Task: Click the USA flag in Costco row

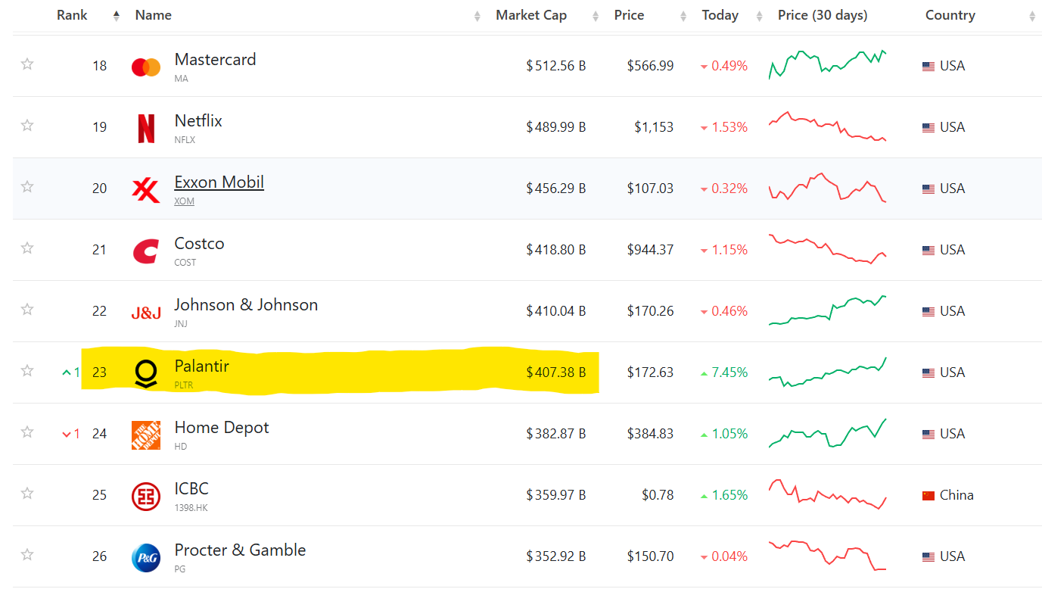Action: [928, 251]
